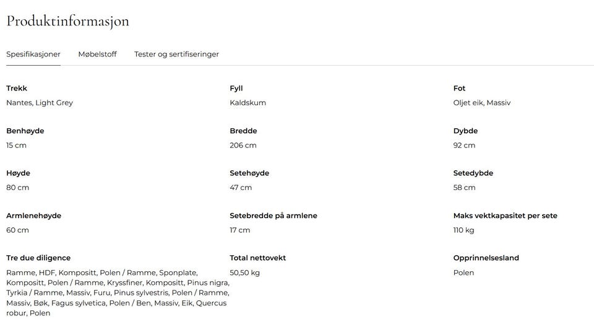Open the Spesifikasjoner tab
Viewport: 594px width, 327px height.
33,54
